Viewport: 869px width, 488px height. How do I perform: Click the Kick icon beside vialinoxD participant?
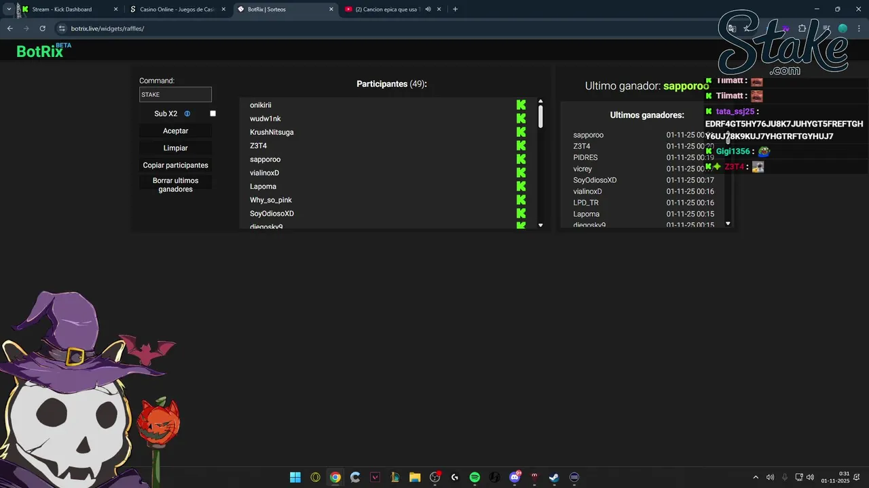point(521,173)
